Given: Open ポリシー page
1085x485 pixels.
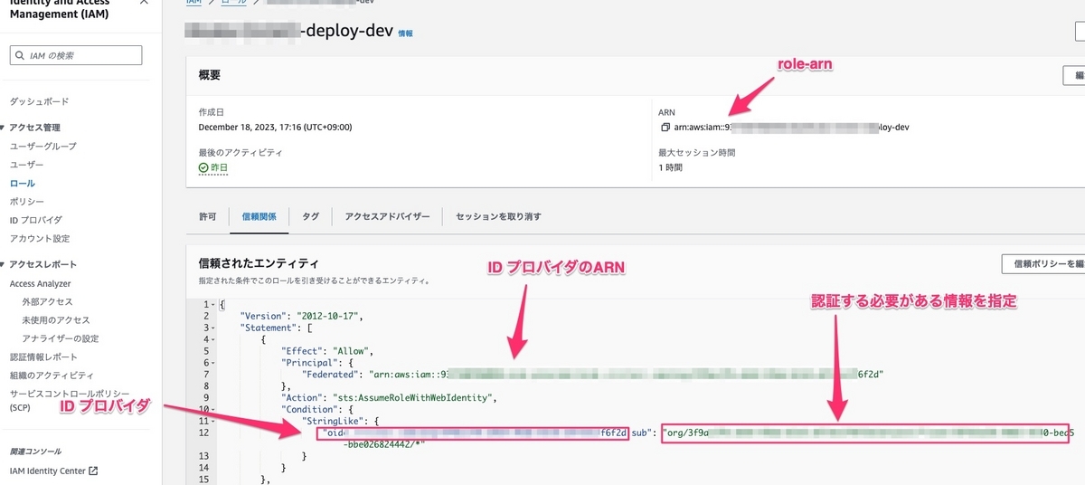Looking at the screenshot, I should point(26,201).
